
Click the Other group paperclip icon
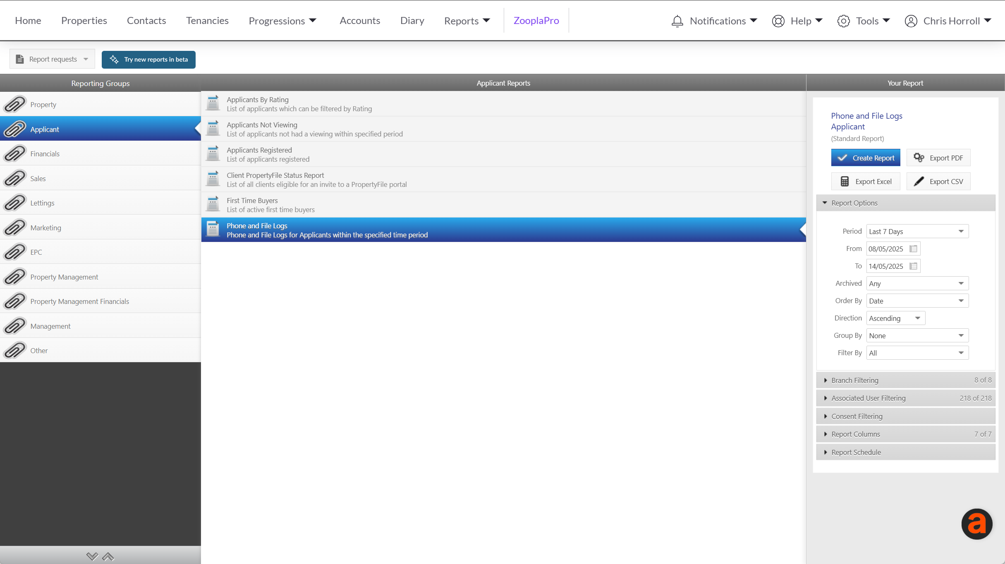[15, 350]
